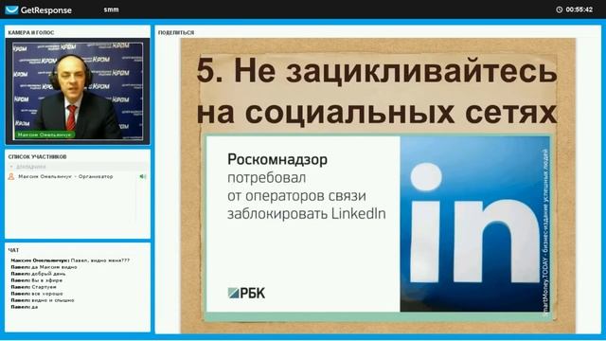Click the green name label on the webcam video
Screen dimensions: 606x341
pos(45,135)
